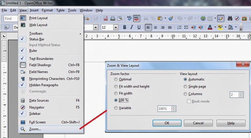The height and width of the screenshot is (138, 251).
Task: Open the Highlighting color dropdown arrow
Action: pos(225,27)
